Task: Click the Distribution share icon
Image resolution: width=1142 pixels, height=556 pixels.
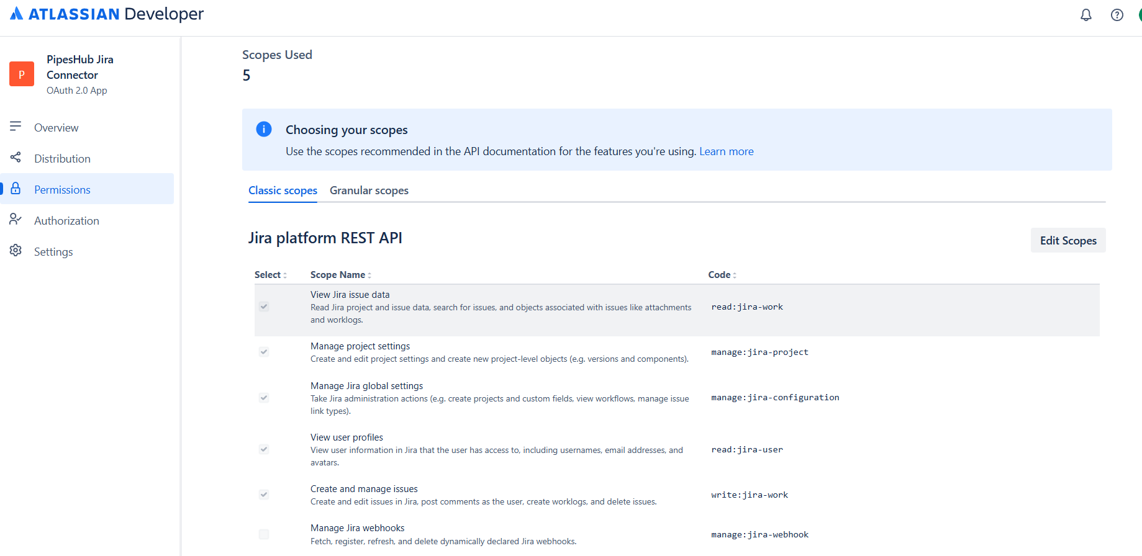Action: point(16,158)
